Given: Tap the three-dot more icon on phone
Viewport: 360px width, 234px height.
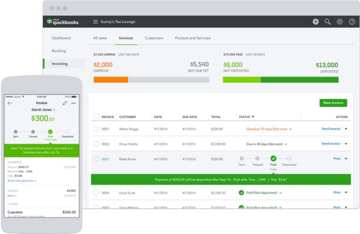Looking at the screenshot, I should click(73, 103).
